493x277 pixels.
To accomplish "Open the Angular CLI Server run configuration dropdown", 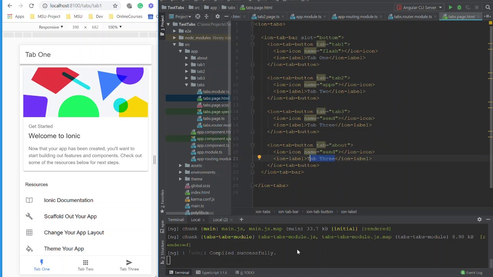I will (x=419, y=7).
